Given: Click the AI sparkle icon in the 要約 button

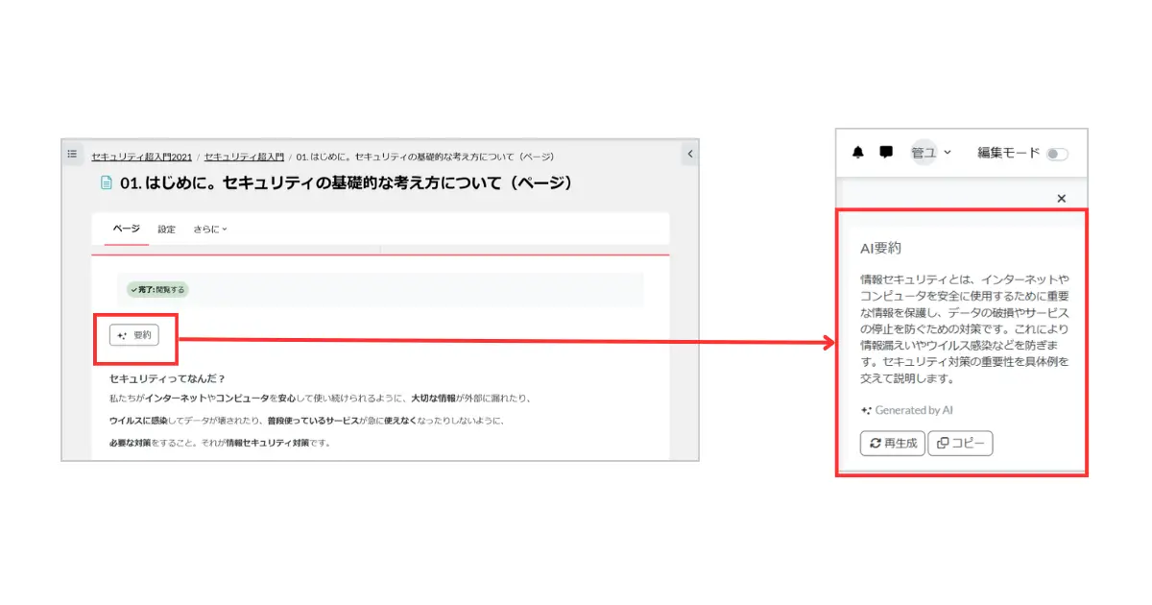Looking at the screenshot, I should tap(120, 336).
